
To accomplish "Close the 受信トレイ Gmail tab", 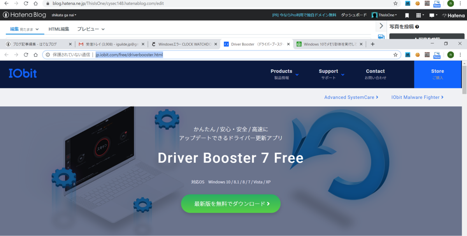I will (x=143, y=44).
